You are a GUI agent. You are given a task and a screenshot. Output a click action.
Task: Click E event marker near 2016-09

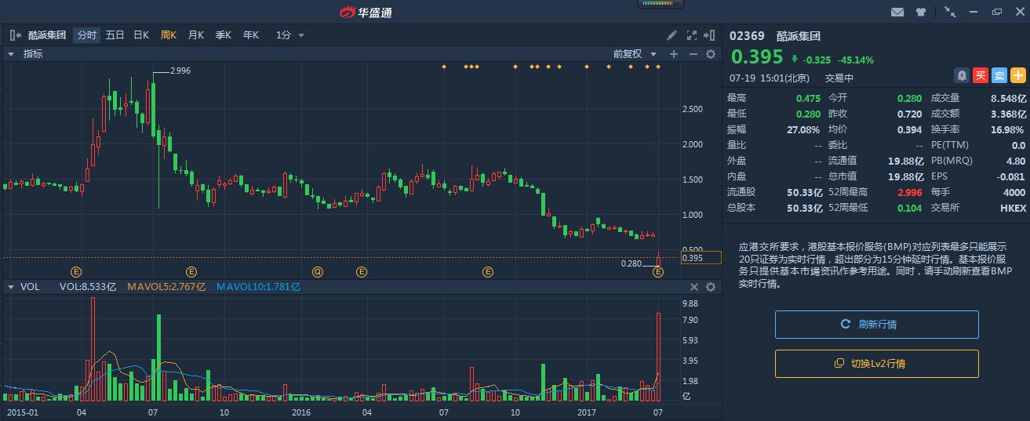tap(488, 272)
